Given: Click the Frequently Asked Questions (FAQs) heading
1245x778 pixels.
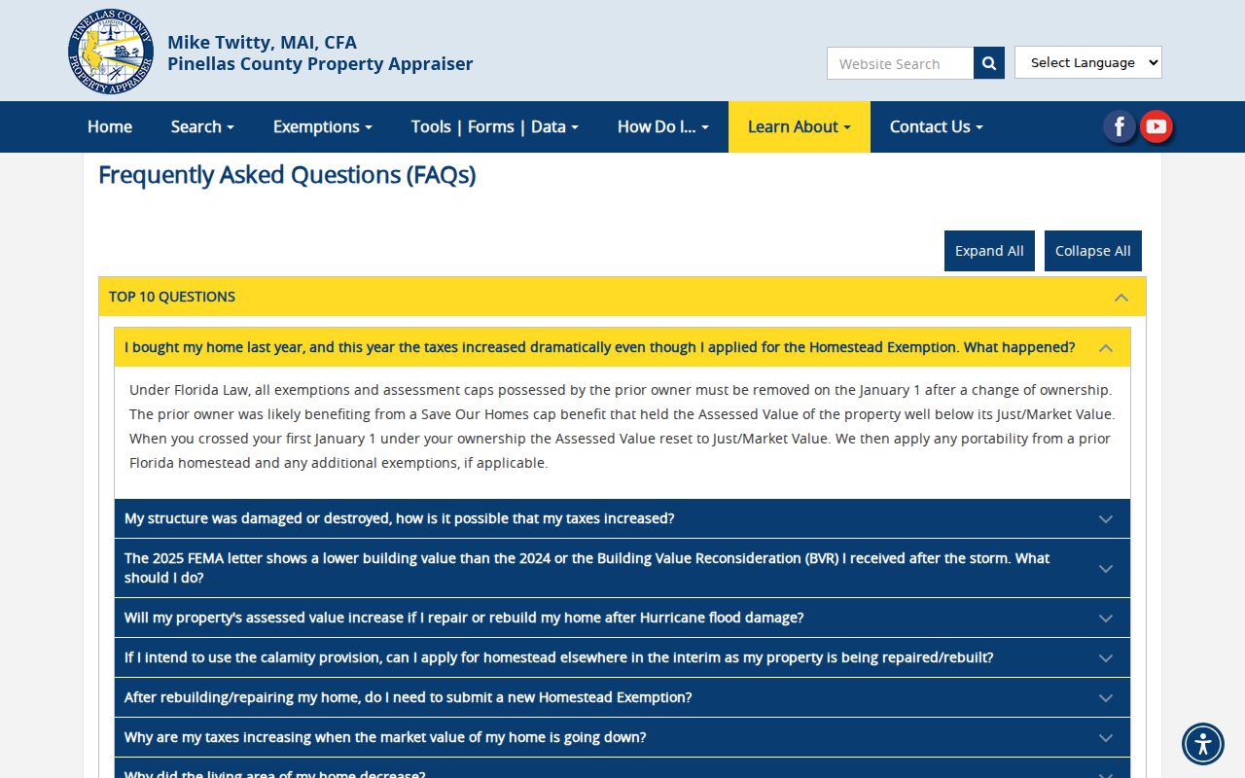Looking at the screenshot, I should click(x=287, y=175).
